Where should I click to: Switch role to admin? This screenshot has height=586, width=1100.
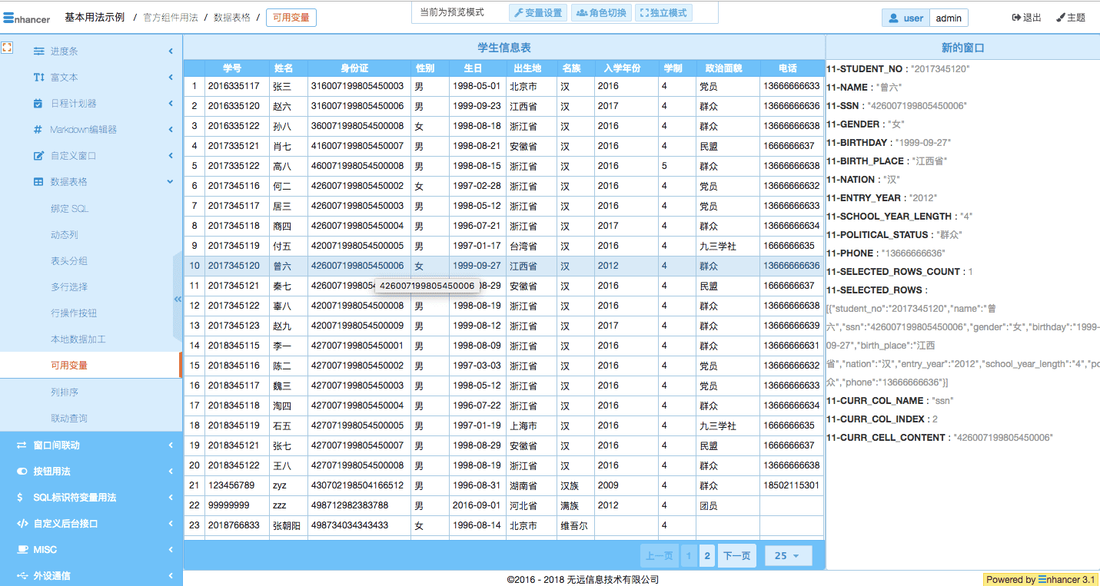pos(948,18)
